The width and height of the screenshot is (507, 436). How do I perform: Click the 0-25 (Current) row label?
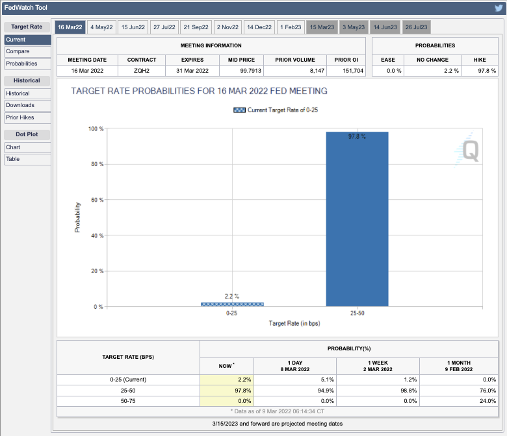(x=128, y=380)
